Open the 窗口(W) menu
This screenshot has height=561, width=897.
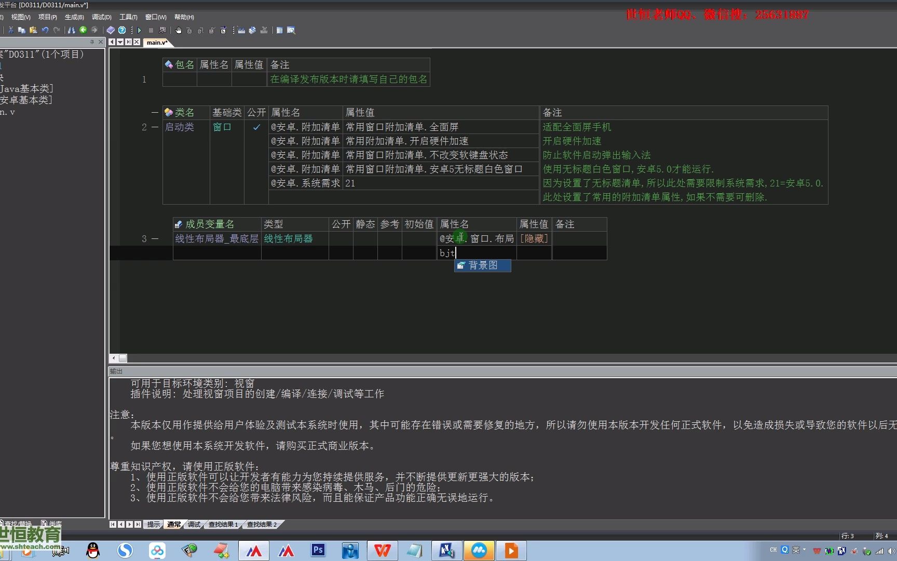pyautogui.click(x=156, y=17)
